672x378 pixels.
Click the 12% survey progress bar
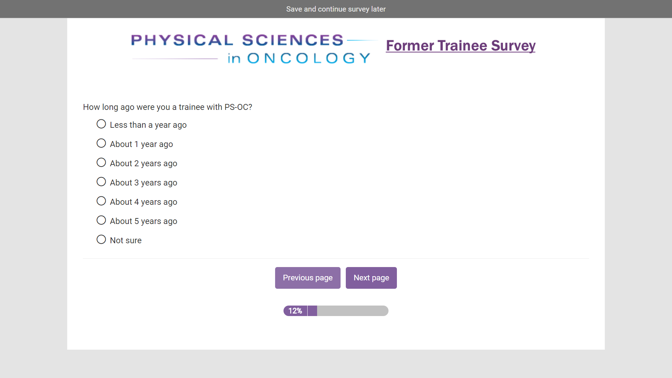tap(336, 311)
